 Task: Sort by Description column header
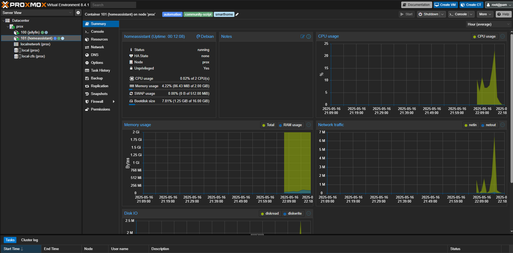(x=299, y=249)
